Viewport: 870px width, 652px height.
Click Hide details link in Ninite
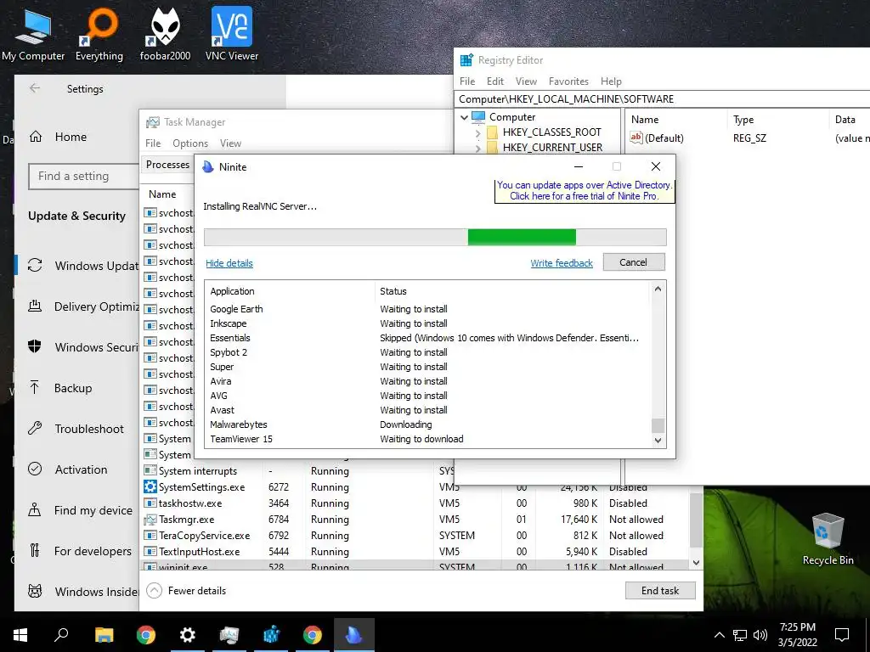tap(229, 263)
